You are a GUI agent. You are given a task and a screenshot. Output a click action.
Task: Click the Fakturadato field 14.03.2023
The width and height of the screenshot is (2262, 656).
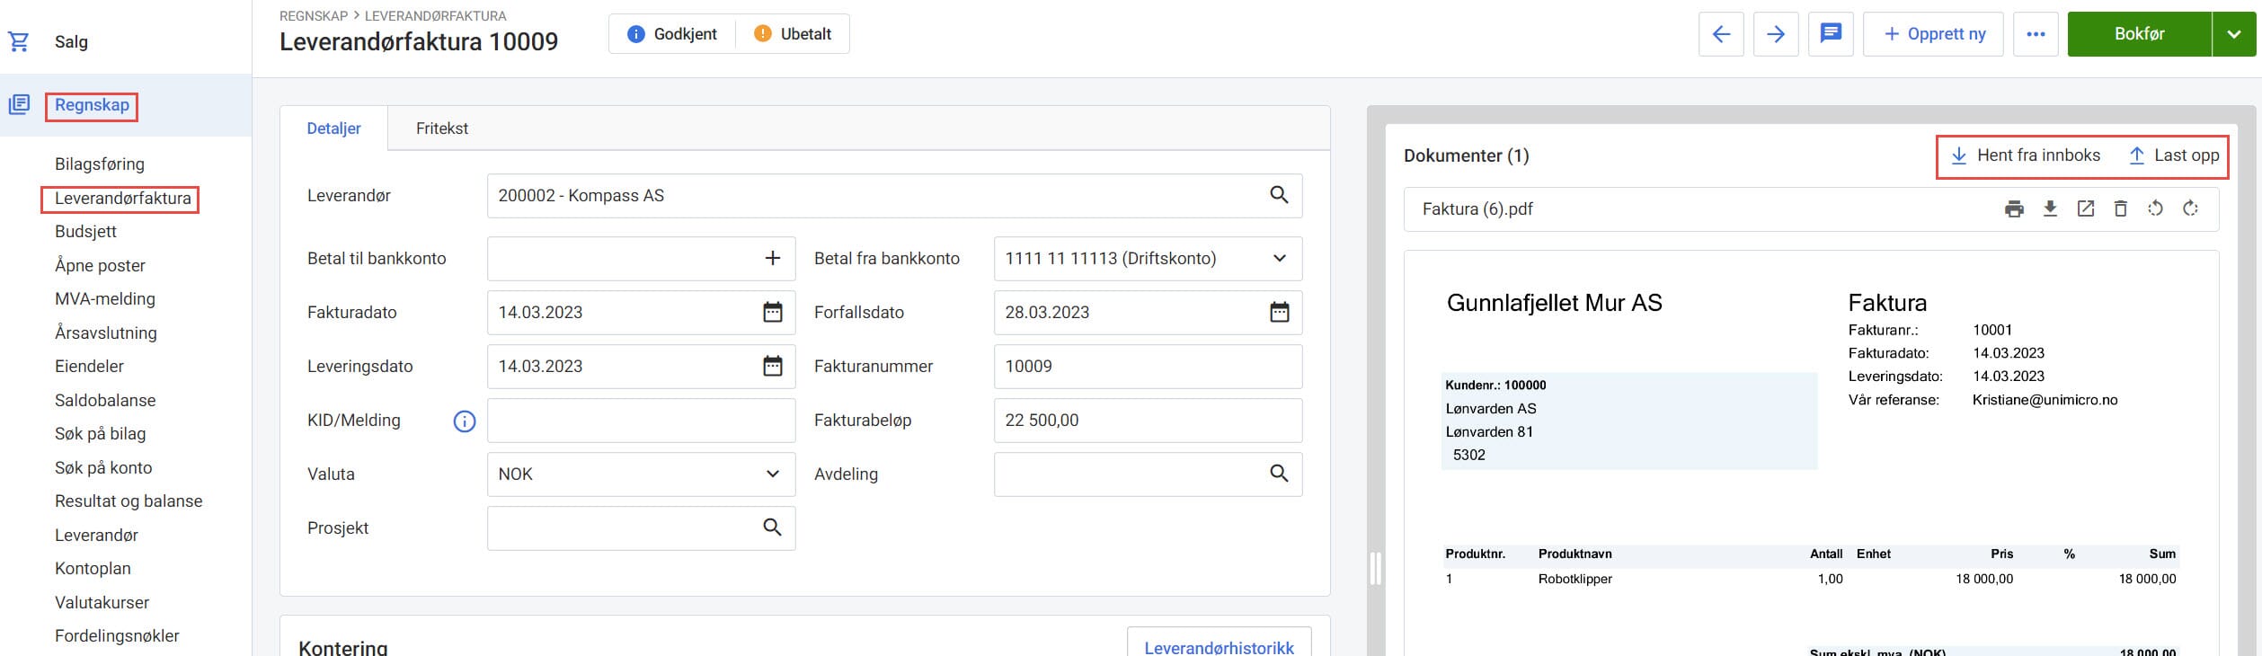point(641,312)
